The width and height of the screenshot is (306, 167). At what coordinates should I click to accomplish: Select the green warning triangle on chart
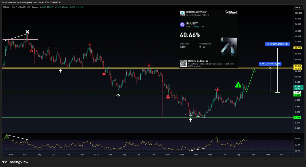click(238, 85)
